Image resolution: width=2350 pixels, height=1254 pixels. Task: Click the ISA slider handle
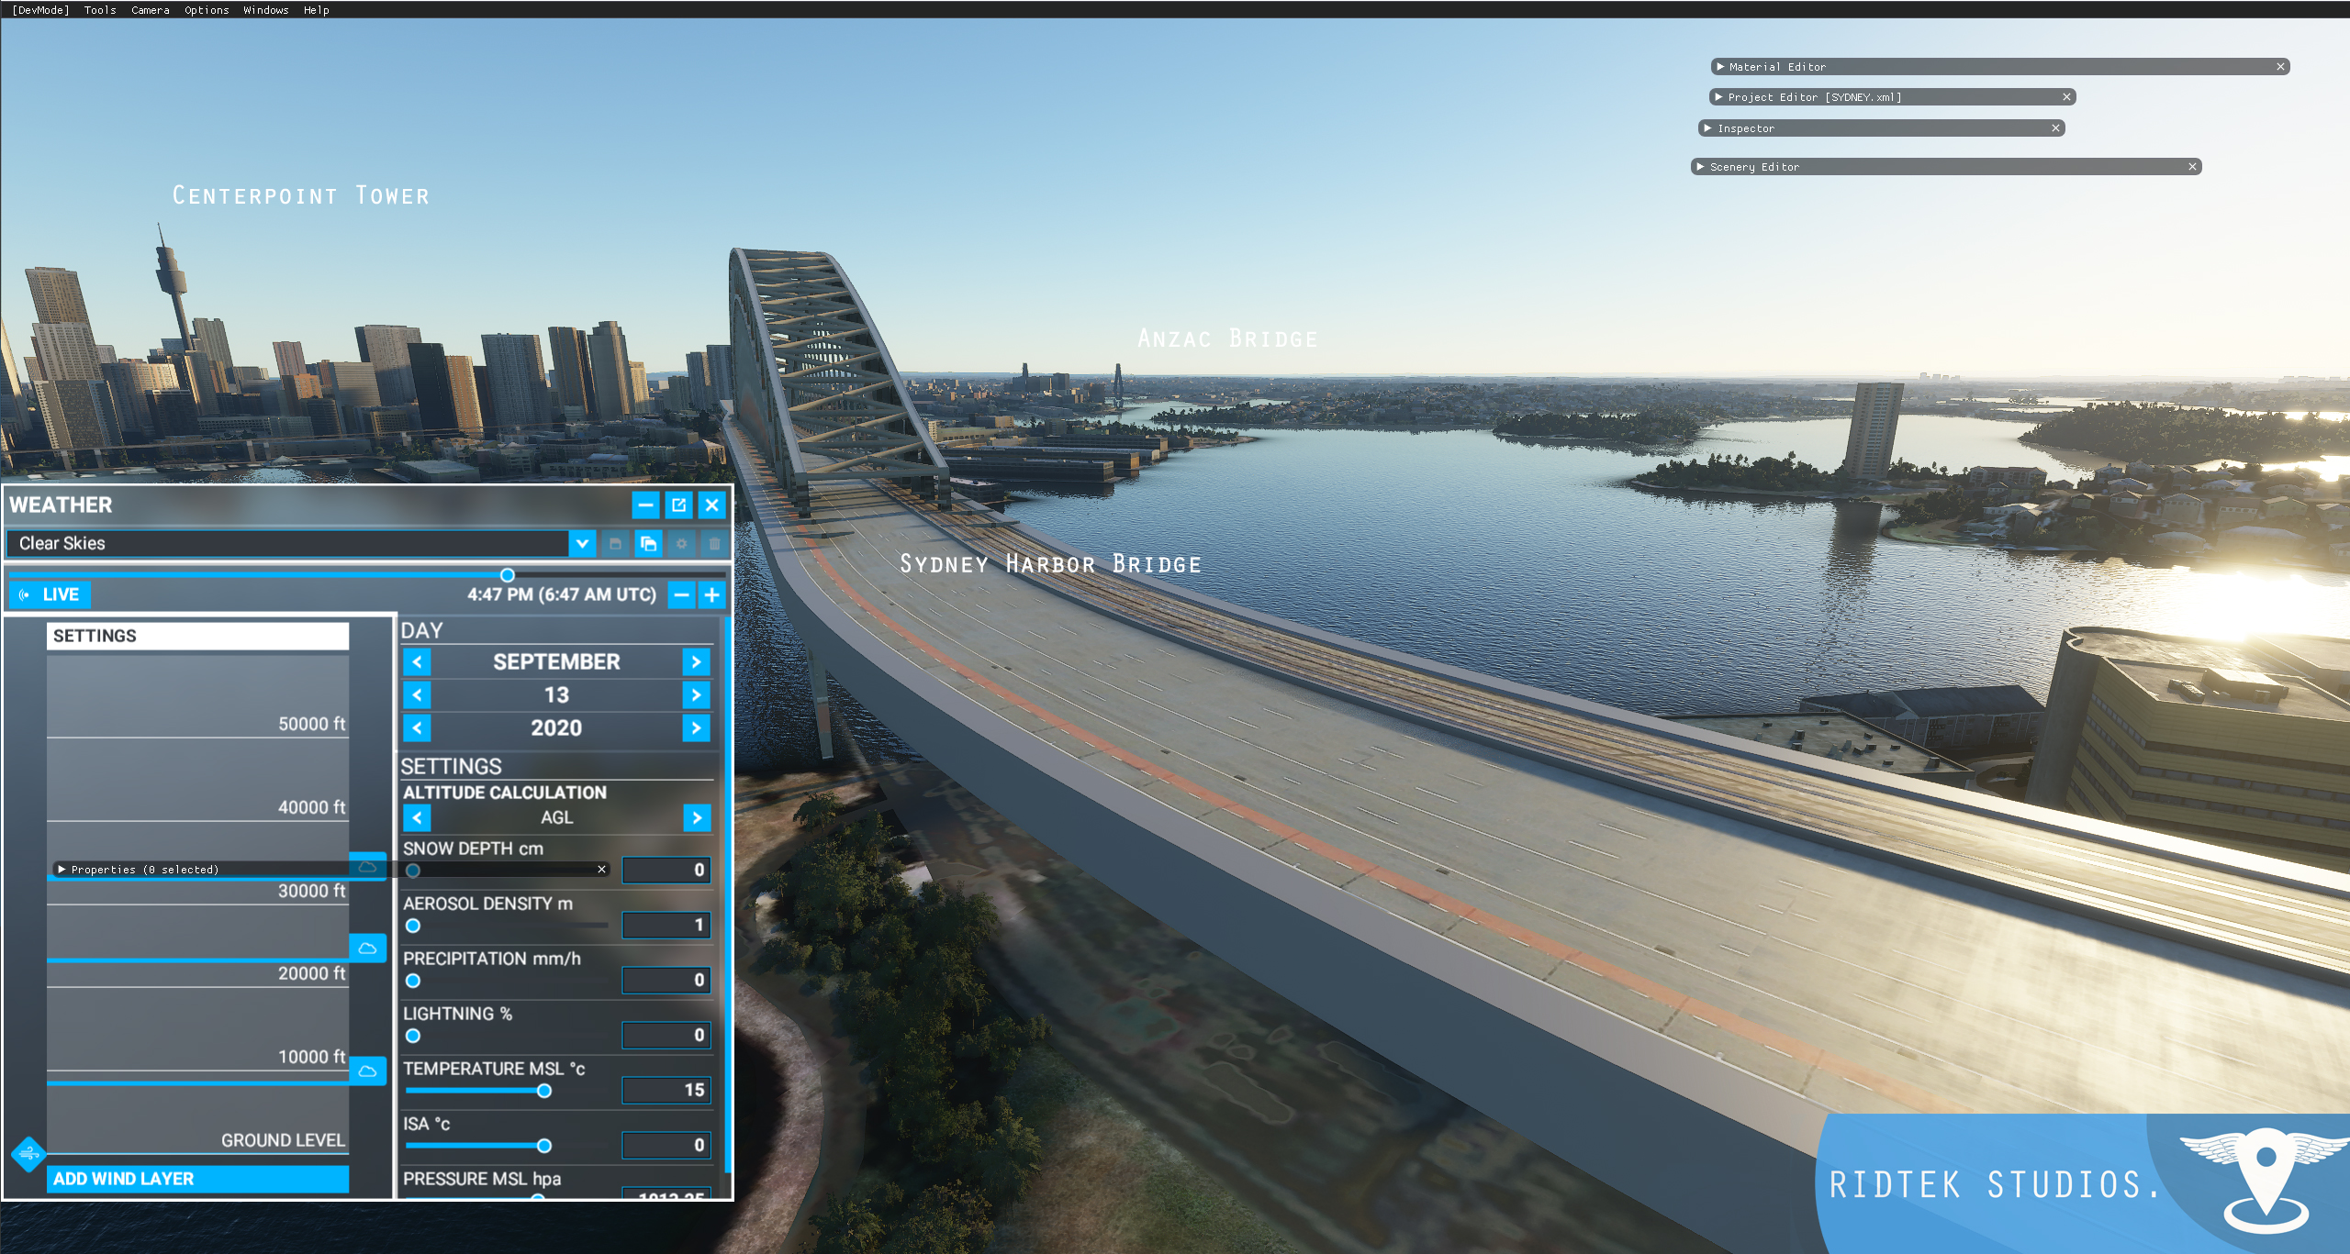pos(544,1146)
